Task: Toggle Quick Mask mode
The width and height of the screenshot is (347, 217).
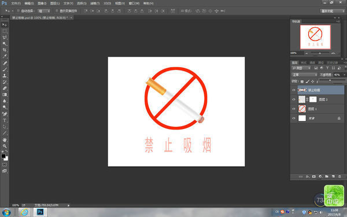Action: point(5,165)
